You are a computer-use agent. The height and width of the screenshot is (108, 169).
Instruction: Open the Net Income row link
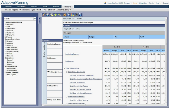click(x=70, y=61)
